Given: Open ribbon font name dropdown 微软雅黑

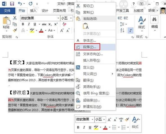Looking at the screenshot, I should 58,18.
